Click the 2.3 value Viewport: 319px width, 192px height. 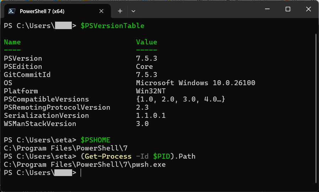pyautogui.click(x=142, y=108)
